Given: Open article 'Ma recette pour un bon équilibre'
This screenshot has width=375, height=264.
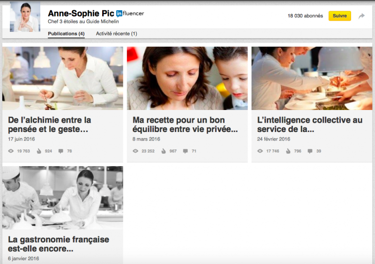Looking at the screenshot, I should point(185,125).
